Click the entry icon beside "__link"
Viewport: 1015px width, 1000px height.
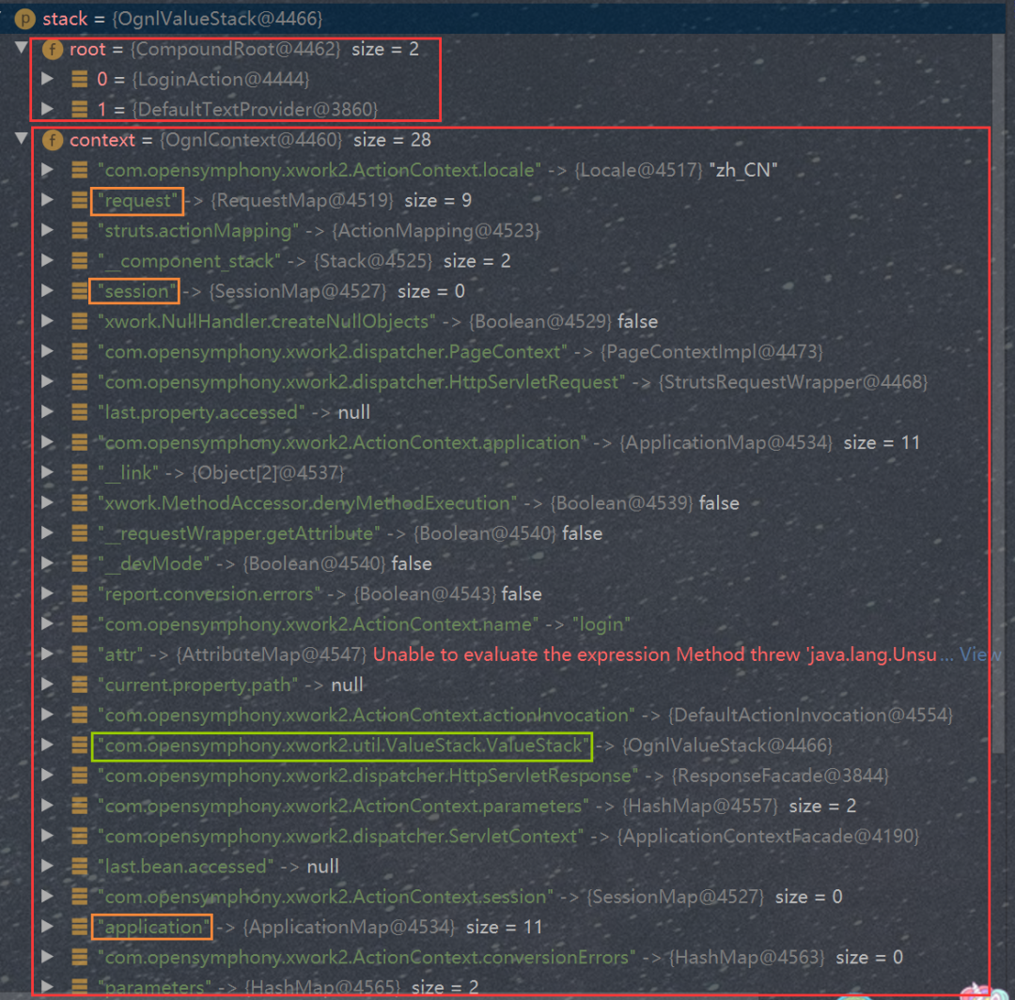click(80, 472)
